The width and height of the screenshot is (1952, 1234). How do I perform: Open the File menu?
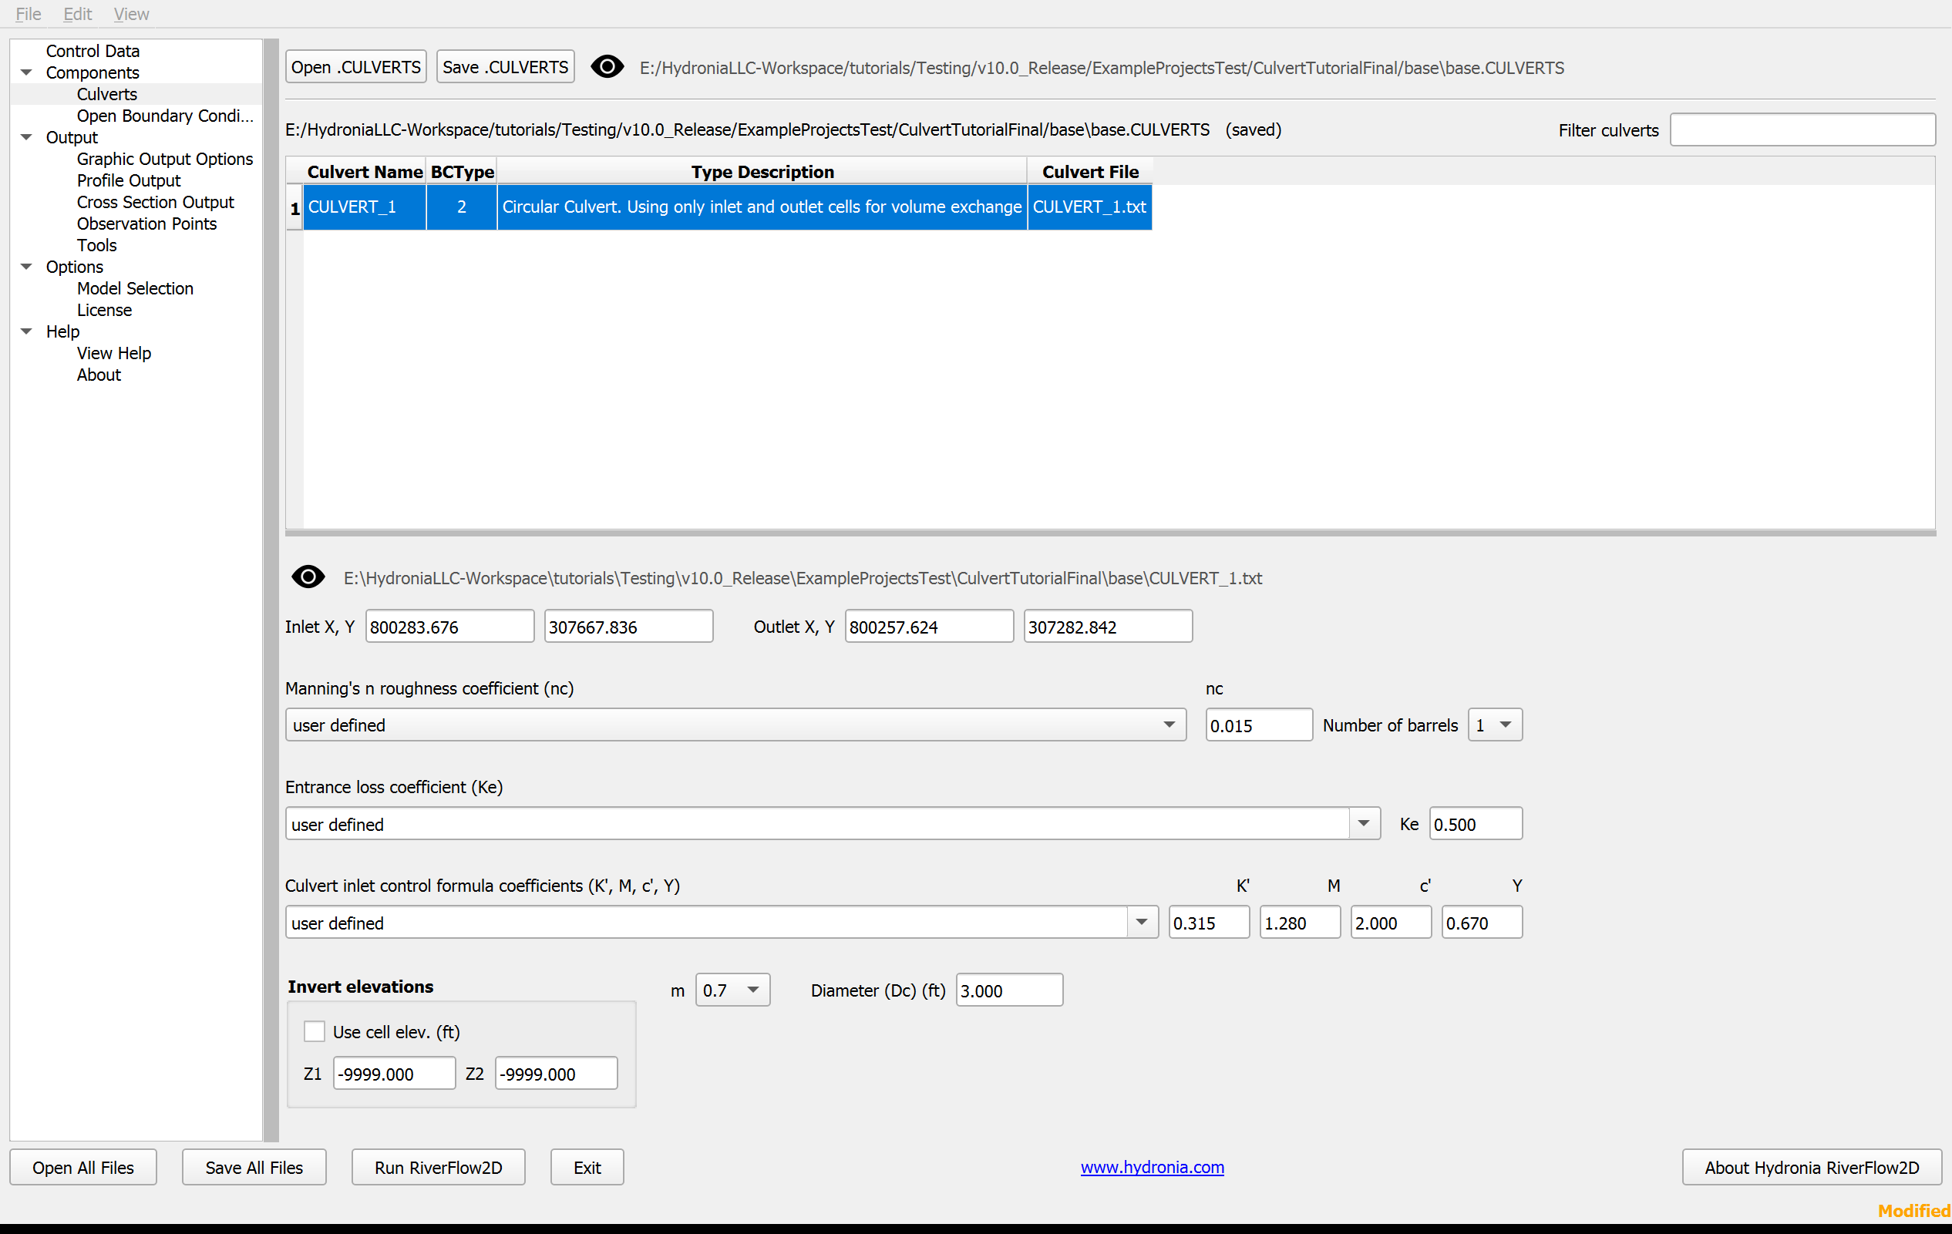point(28,14)
